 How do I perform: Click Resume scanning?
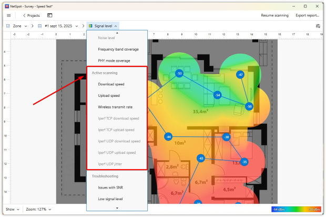tap(274, 15)
